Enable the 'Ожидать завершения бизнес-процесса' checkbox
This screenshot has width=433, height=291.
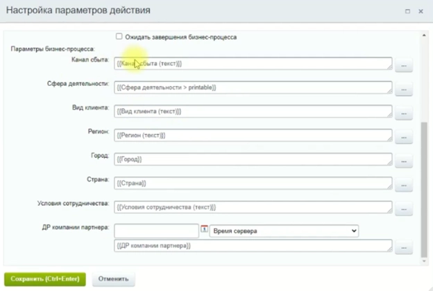click(x=119, y=37)
